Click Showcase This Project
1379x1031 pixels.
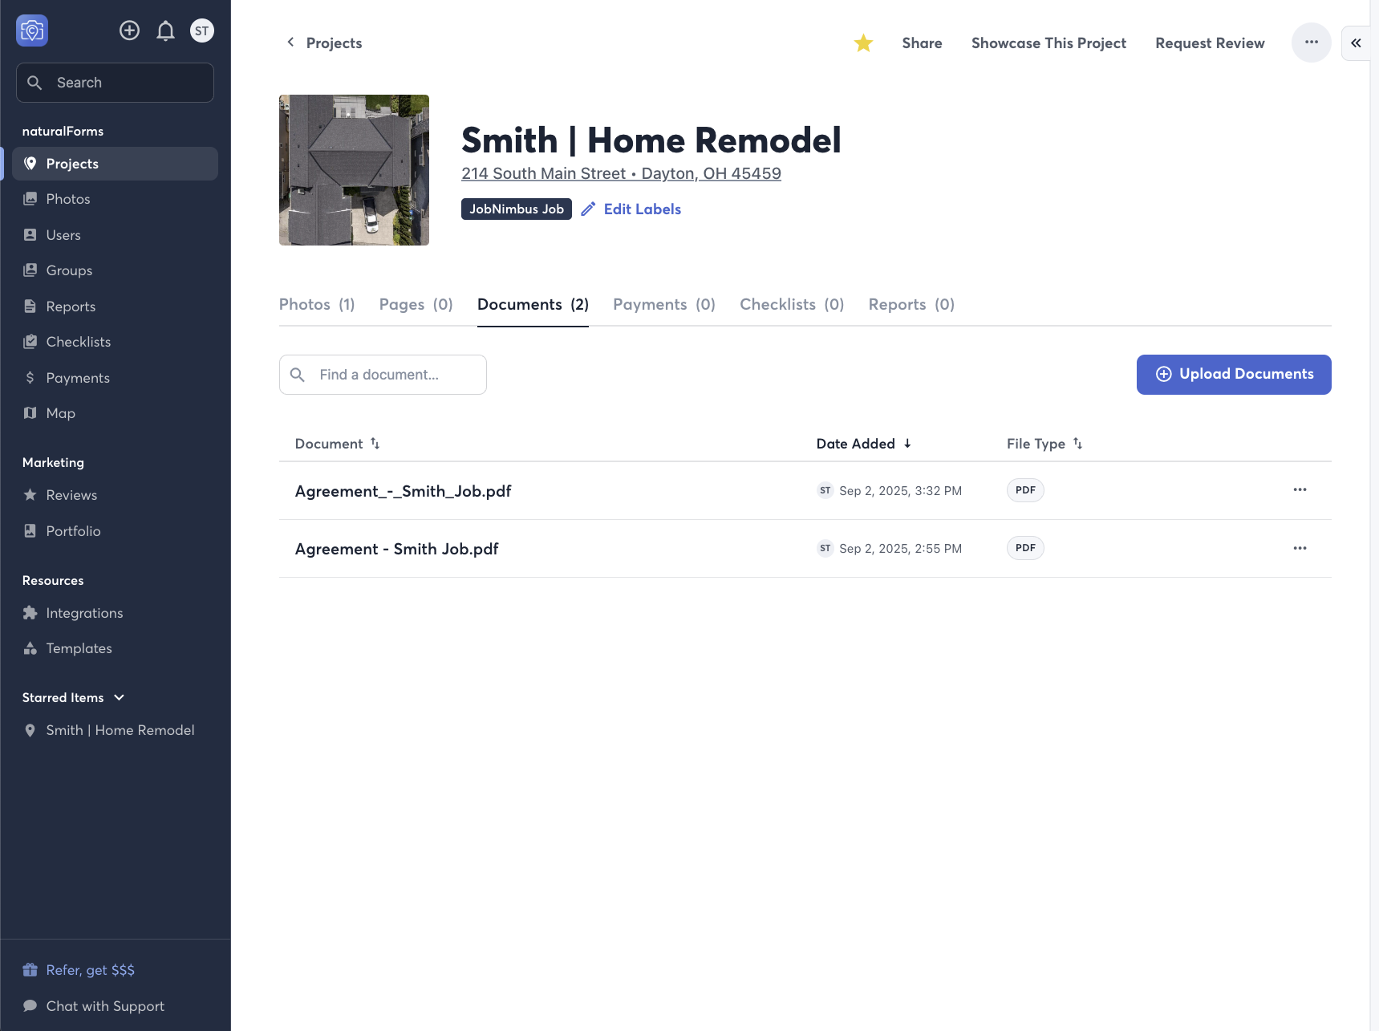click(1048, 43)
